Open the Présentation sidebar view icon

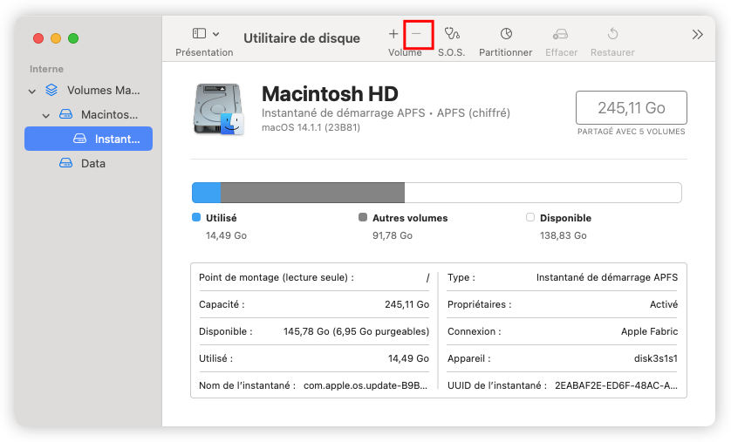199,33
